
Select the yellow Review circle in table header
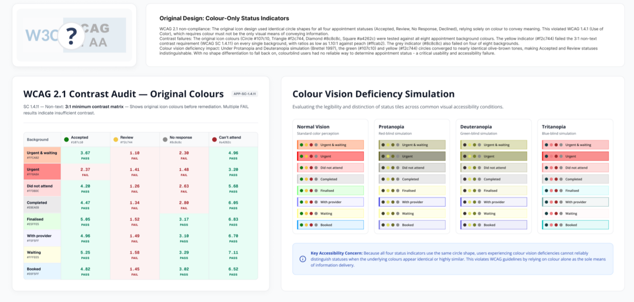[116, 140]
